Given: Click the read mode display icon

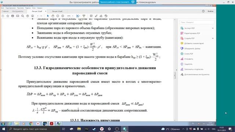Looking at the screenshot, I should click(x=84, y=16).
